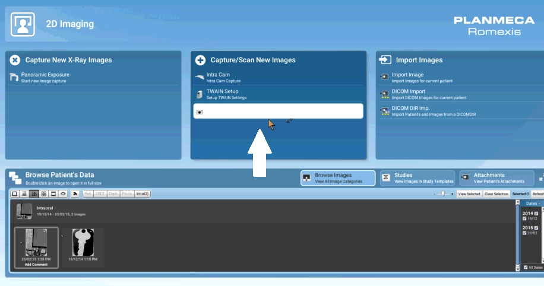Click the '19/12/14 - 23/02/15, 2 images' text
544x286 pixels.
coord(61,214)
